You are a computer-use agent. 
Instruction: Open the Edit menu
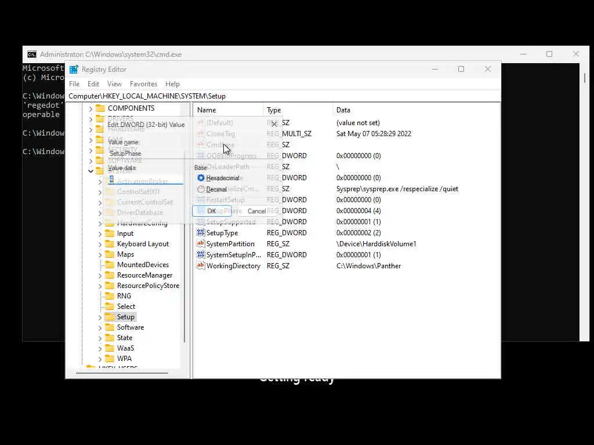(93, 83)
